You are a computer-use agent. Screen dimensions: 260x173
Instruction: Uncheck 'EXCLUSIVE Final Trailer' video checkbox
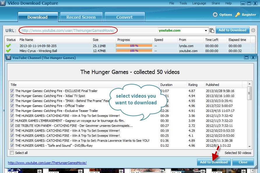(12, 91)
